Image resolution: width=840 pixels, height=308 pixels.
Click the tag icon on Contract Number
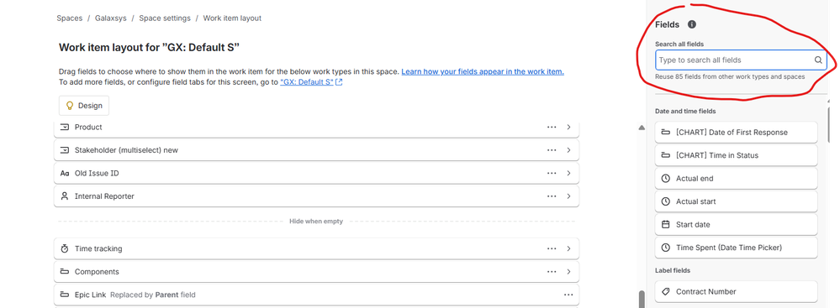(666, 292)
